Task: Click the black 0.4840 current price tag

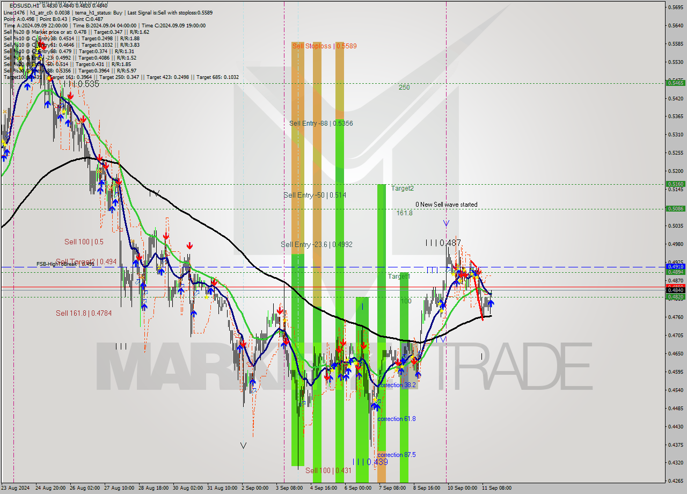Action: coord(675,290)
